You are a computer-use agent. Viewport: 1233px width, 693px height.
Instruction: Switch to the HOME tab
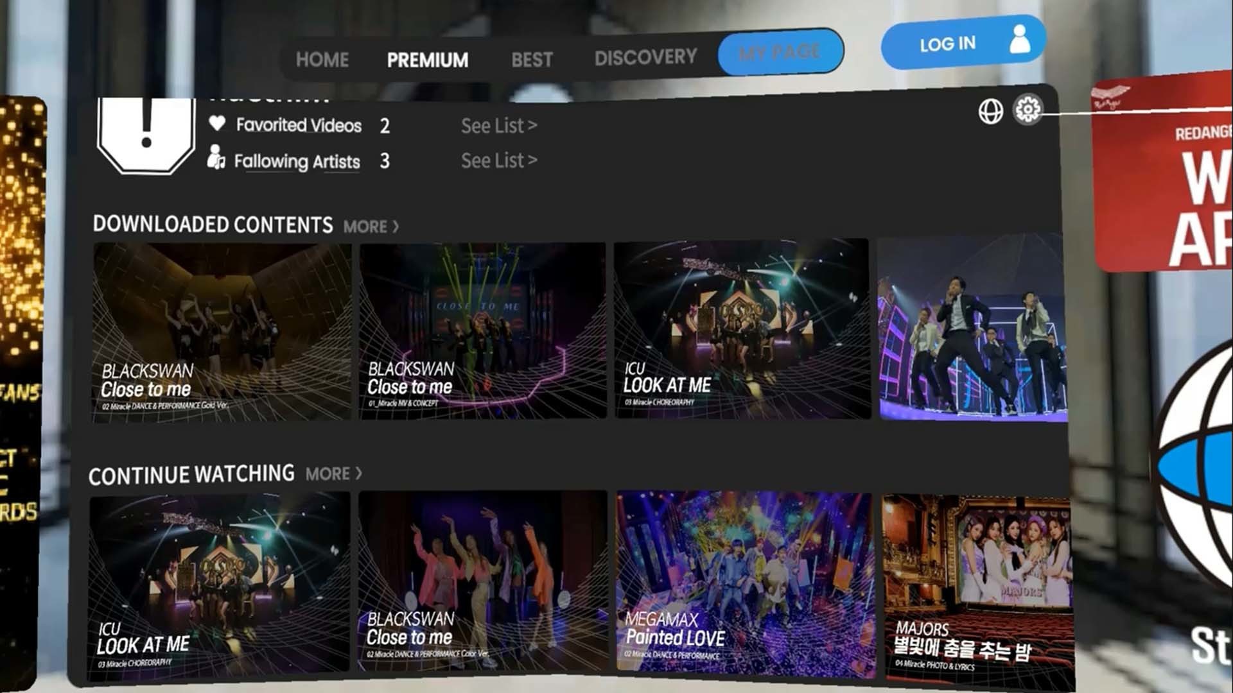tap(322, 60)
